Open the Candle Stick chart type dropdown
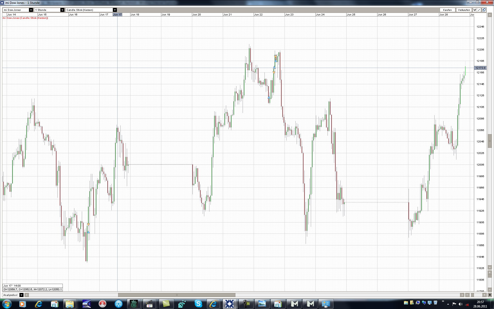 click(115, 10)
